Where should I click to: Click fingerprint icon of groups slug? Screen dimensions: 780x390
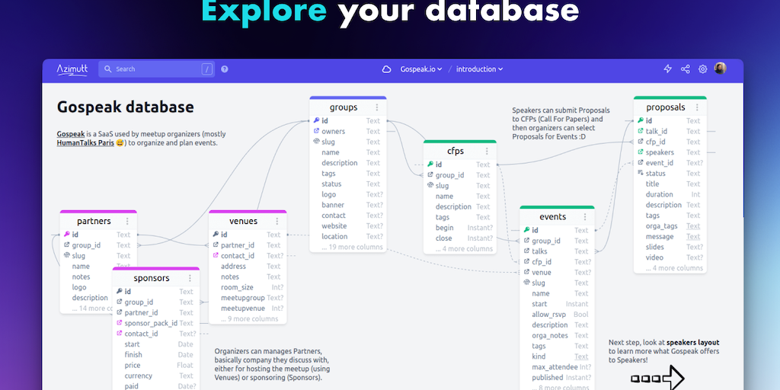pyautogui.click(x=316, y=142)
